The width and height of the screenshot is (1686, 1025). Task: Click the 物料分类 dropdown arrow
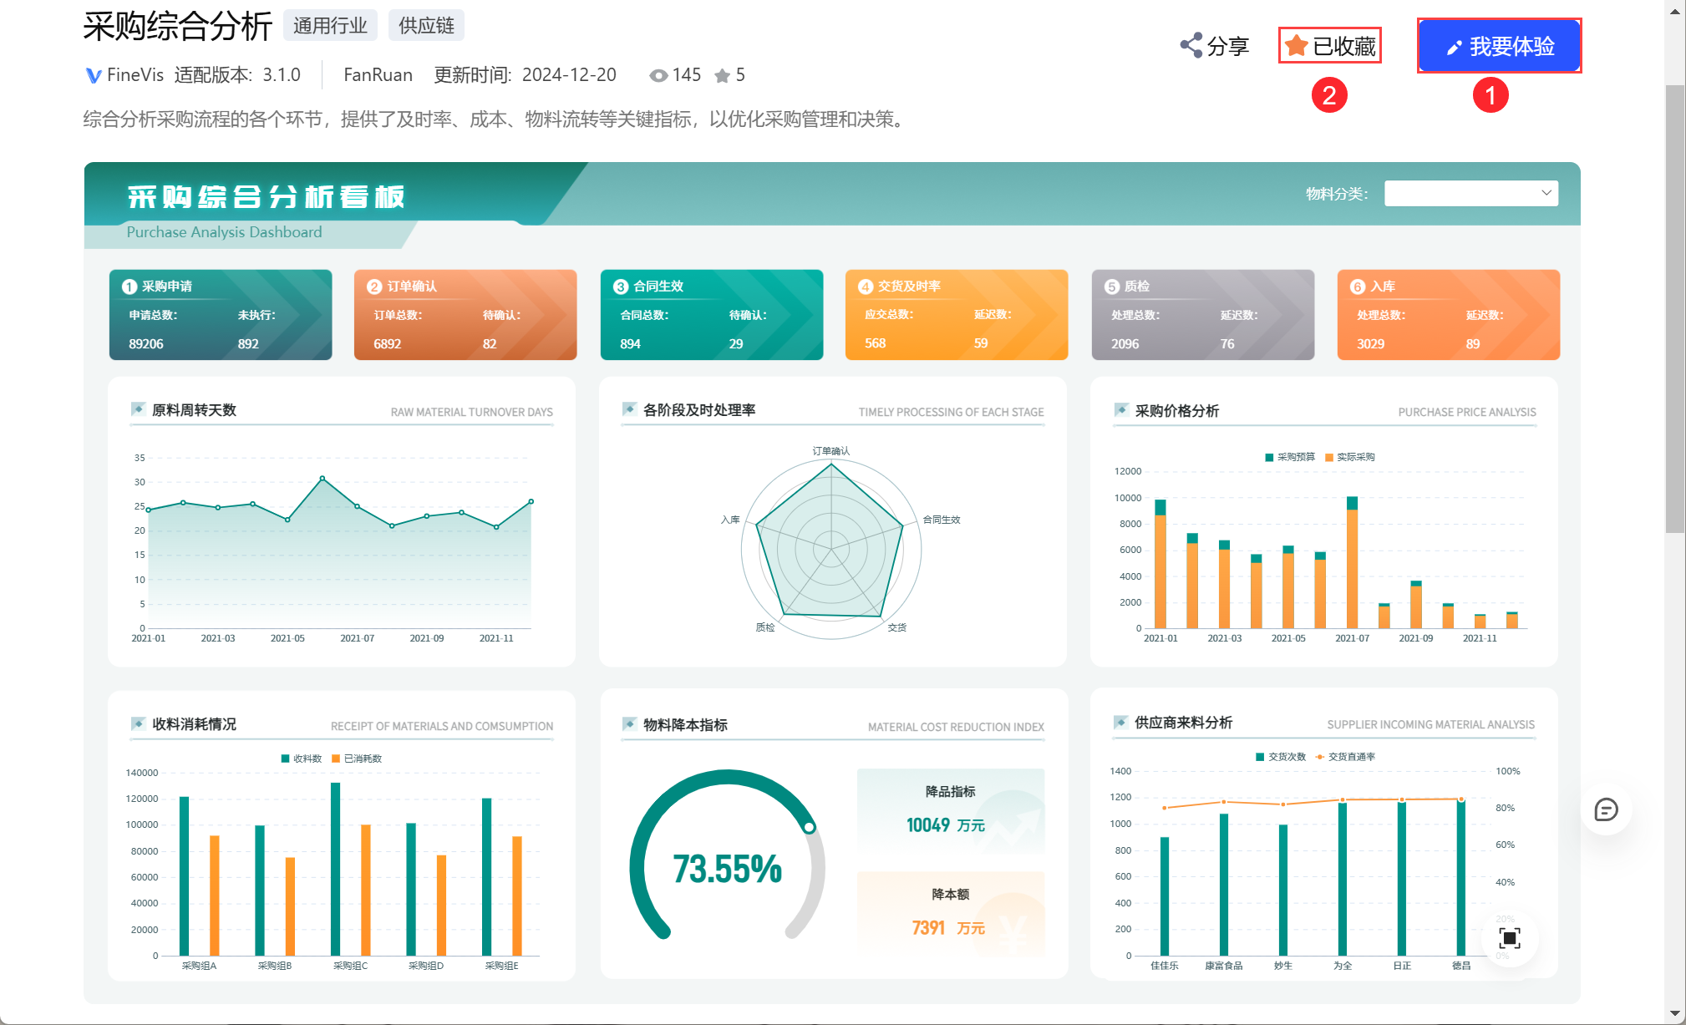1546,193
